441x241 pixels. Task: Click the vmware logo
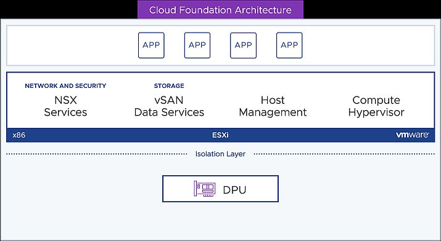click(x=413, y=135)
